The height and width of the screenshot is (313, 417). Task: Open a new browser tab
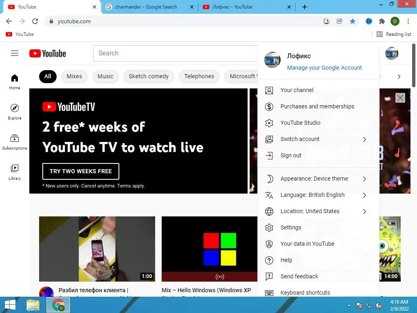pyautogui.click(x=305, y=7)
